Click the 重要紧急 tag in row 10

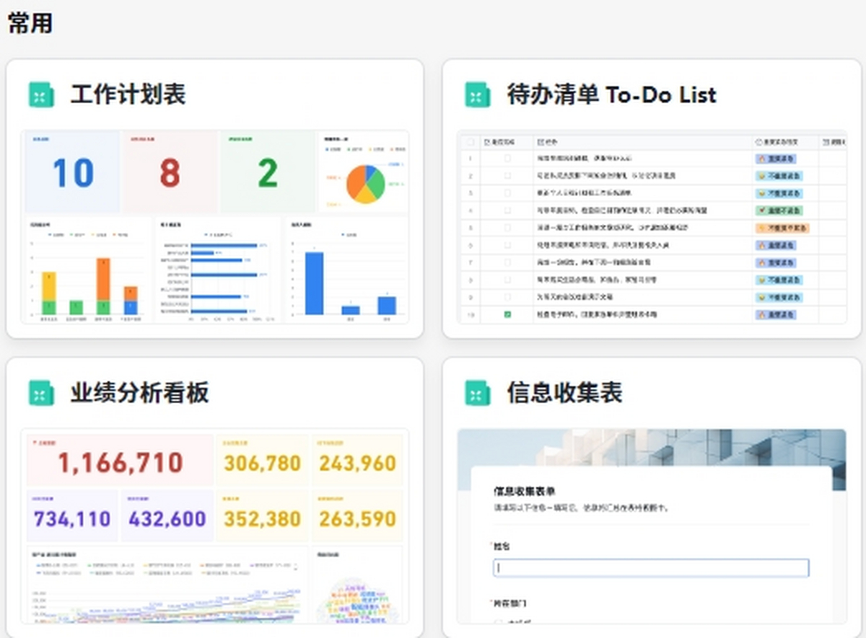776,315
